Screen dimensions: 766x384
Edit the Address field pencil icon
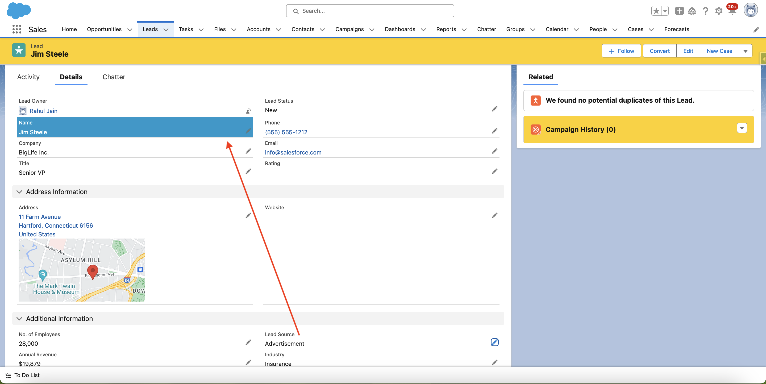coord(248,215)
